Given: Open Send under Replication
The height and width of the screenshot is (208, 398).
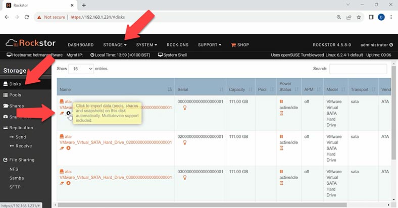Looking at the screenshot, I should point(18,137).
